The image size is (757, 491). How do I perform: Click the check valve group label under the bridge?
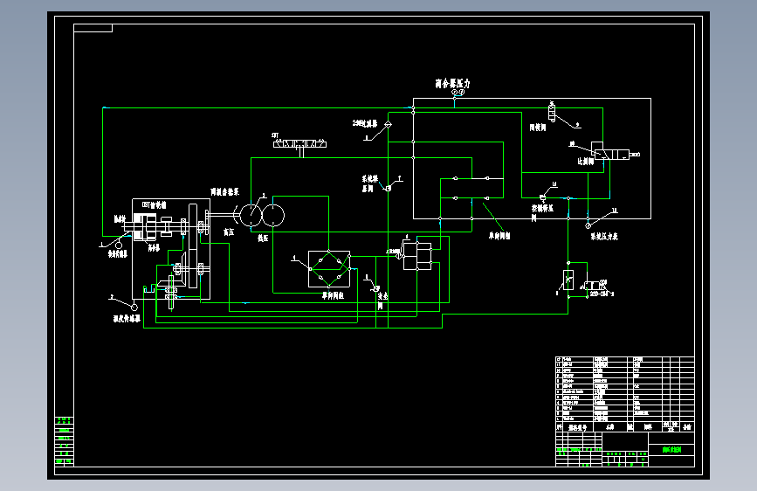click(334, 295)
